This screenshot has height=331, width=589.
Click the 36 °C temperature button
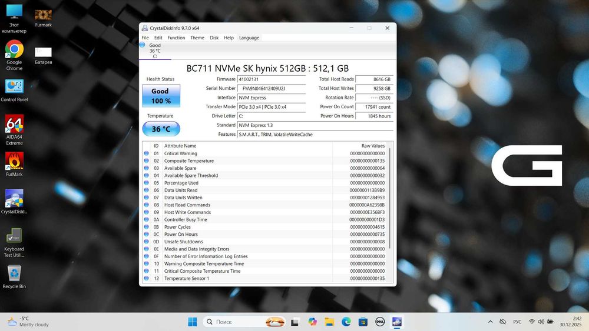point(161,129)
